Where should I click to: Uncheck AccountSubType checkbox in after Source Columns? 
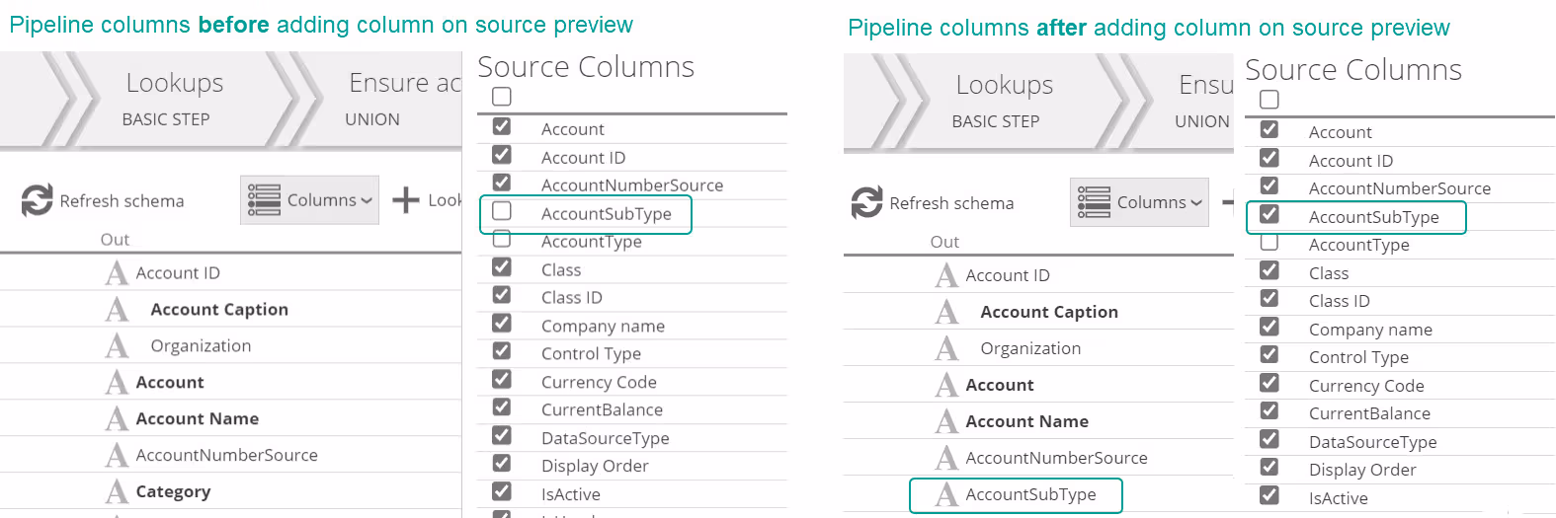click(1269, 214)
